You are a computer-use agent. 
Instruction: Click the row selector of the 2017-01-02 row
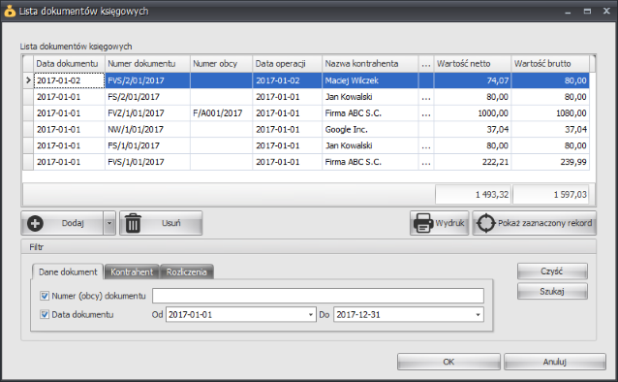pyautogui.click(x=28, y=80)
